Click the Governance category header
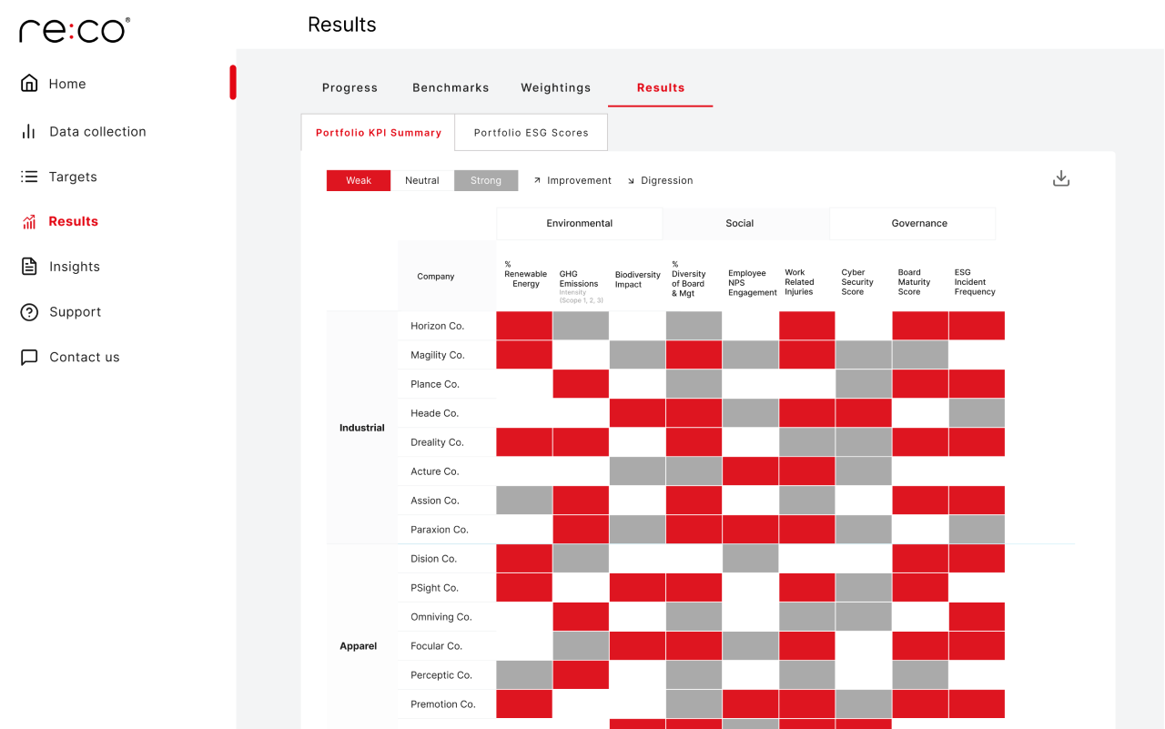 click(x=919, y=224)
